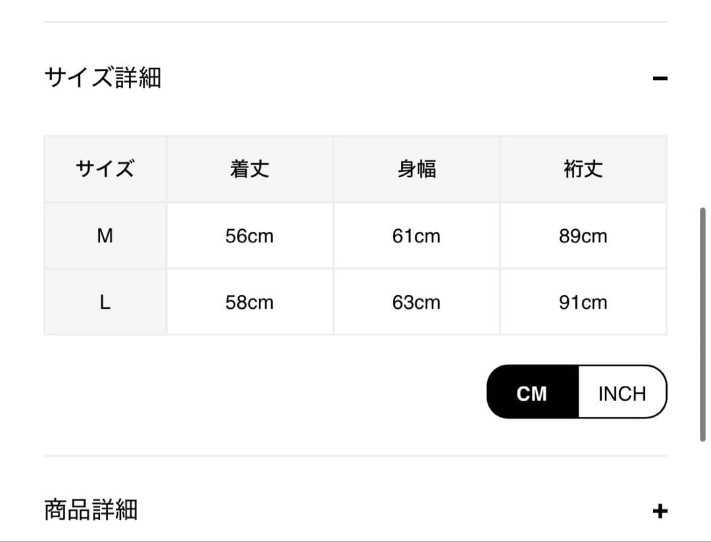This screenshot has height=542, width=711.
Task: Switch size units to INCH
Action: click(x=622, y=393)
